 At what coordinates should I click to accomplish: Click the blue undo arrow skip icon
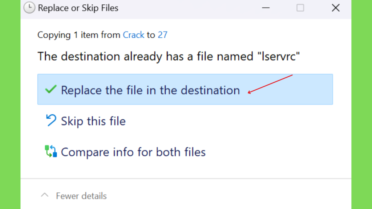tap(51, 120)
